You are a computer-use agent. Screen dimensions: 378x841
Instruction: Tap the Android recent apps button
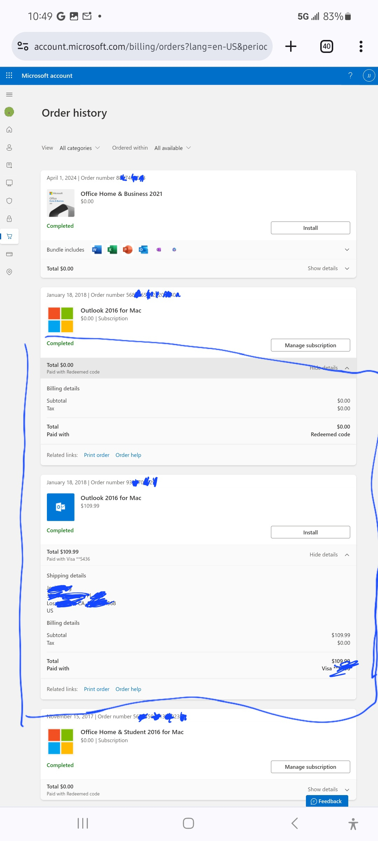83,823
